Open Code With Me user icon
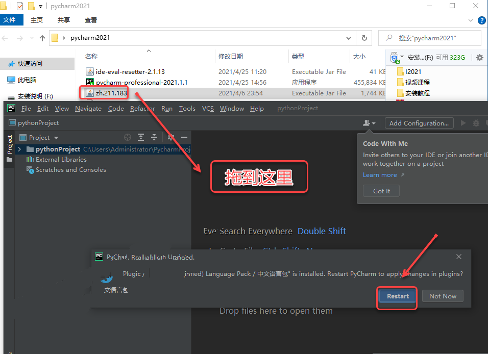488x354 pixels. click(367, 123)
